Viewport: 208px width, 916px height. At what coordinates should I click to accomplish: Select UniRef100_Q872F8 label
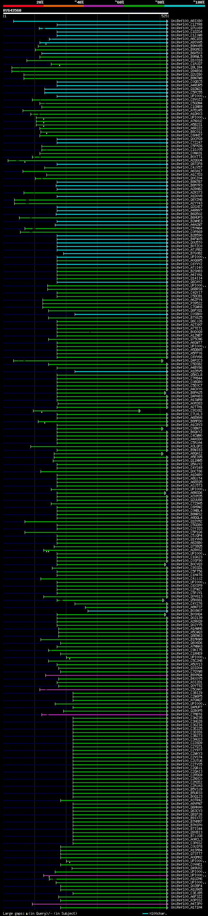pyautogui.click(x=187, y=164)
